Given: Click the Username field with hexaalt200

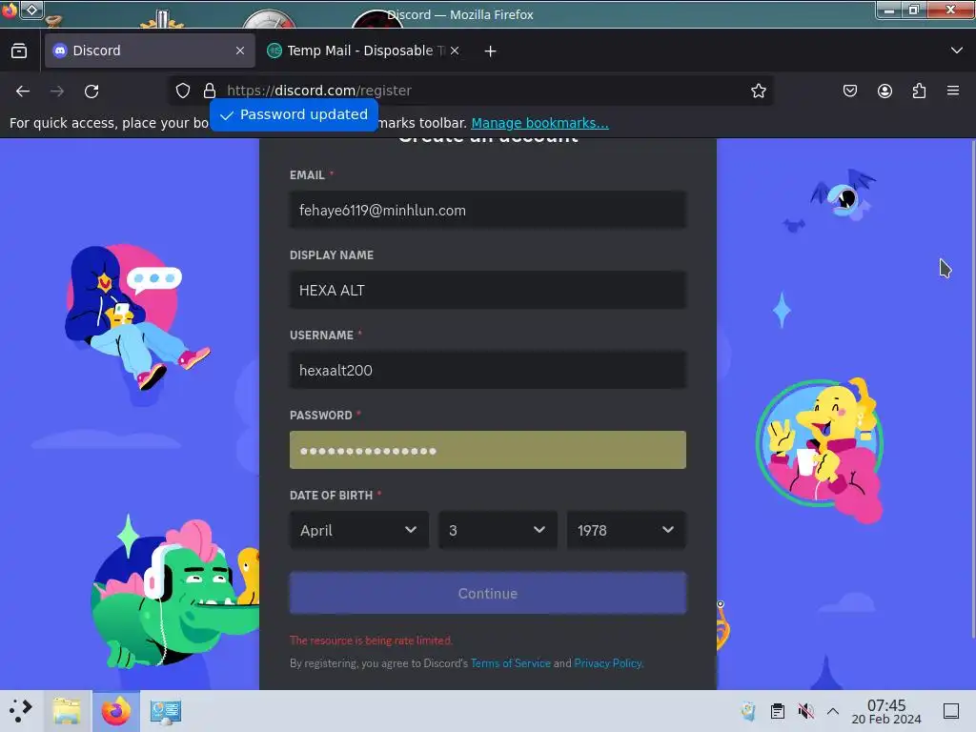Looking at the screenshot, I should click(487, 371).
